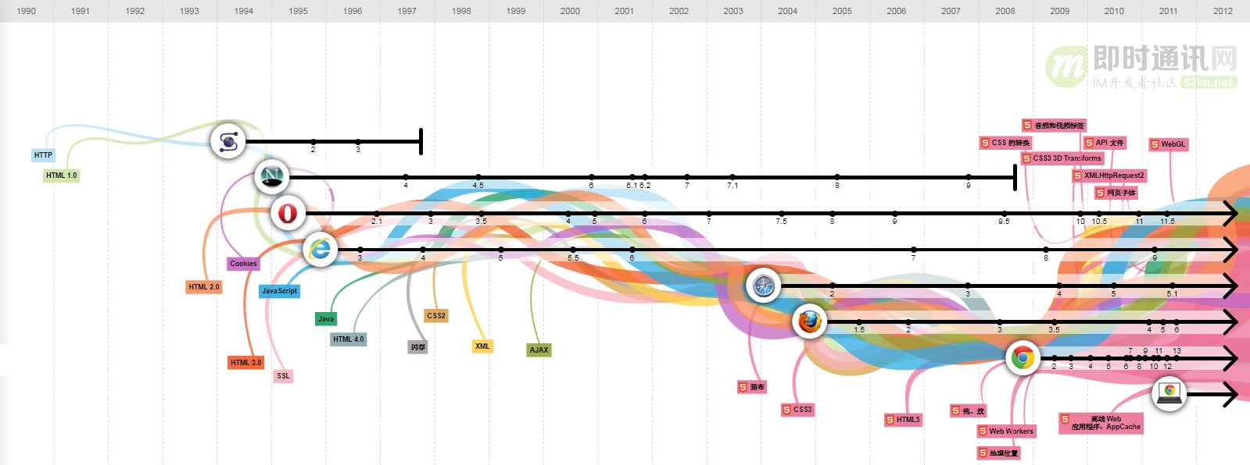The image size is (1250, 465).
Task: Click the 2000 year column header
Action: (570, 11)
